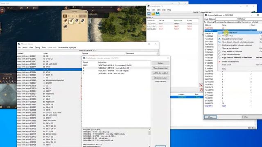Open View menu in Memory Viewer
The height and width of the screenshot is (147, 262).
(x=31, y=47)
